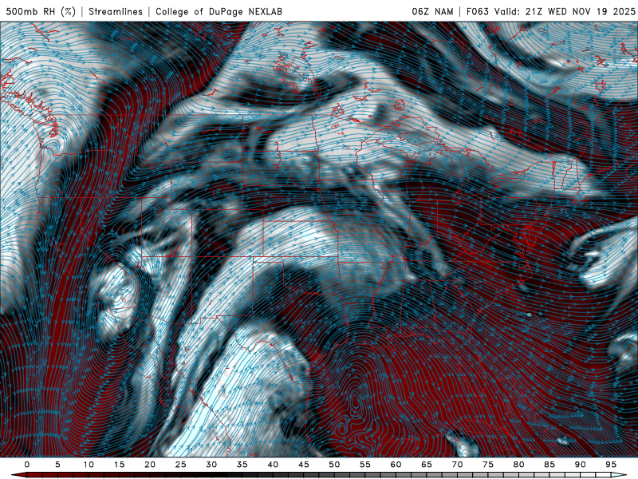Click the 55 label on the legend
The image size is (638, 479).
pos(365,465)
